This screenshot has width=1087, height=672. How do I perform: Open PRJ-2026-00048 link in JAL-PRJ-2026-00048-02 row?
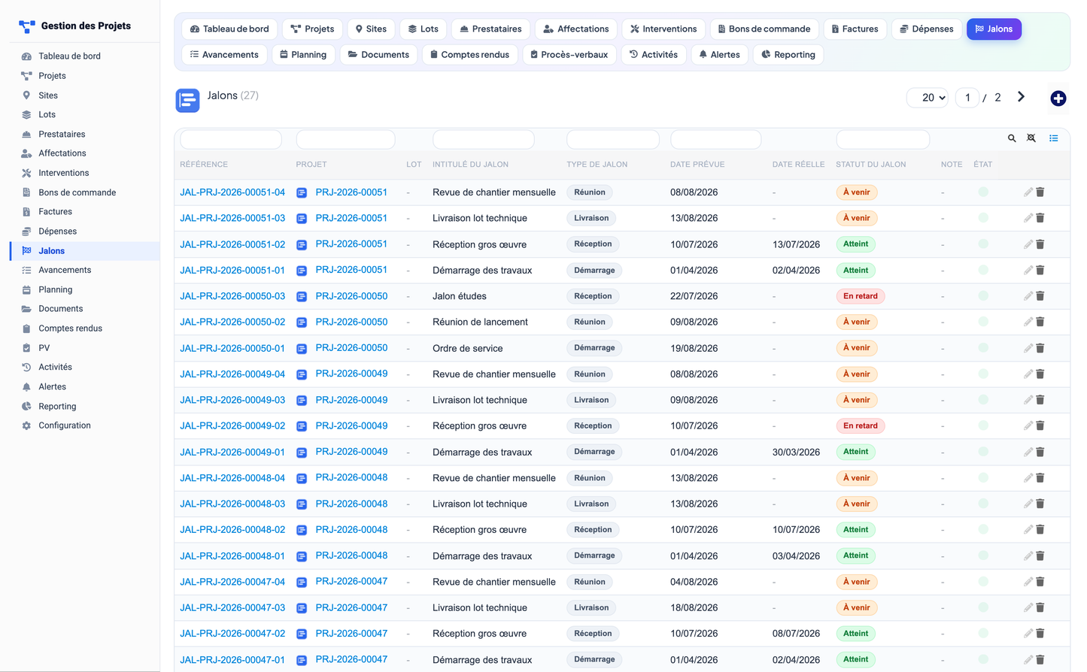(351, 530)
